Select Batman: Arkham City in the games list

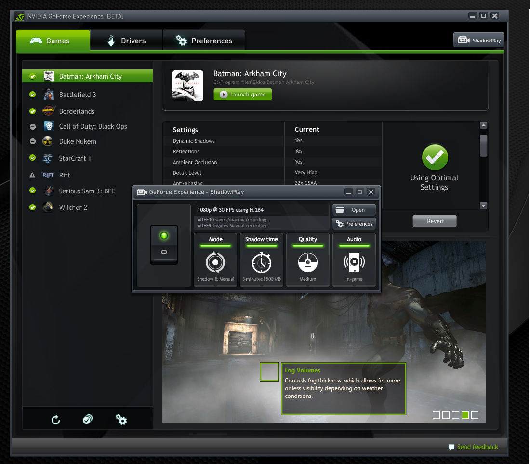coord(88,76)
